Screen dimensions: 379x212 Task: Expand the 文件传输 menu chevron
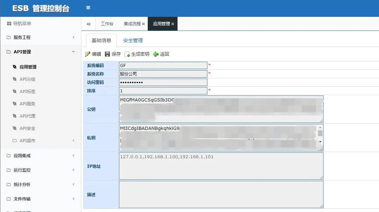point(73,199)
